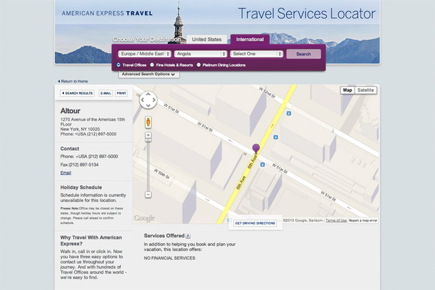Image resolution: width=435 pixels, height=290 pixels.
Task: Pan the map up with the navigation arrow
Action: pos(148,94)
